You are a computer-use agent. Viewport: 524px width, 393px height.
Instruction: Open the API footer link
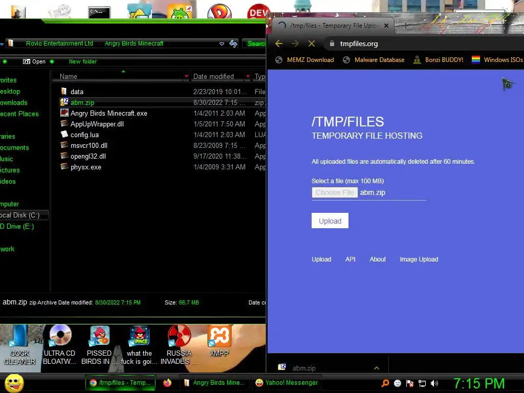[x=350, y=259]
